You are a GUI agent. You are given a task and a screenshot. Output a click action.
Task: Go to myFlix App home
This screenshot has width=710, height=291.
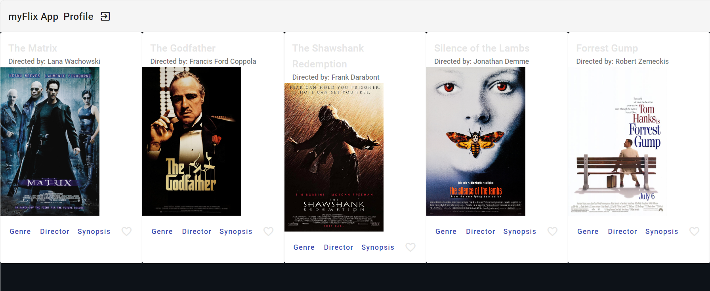pos(33,16)
